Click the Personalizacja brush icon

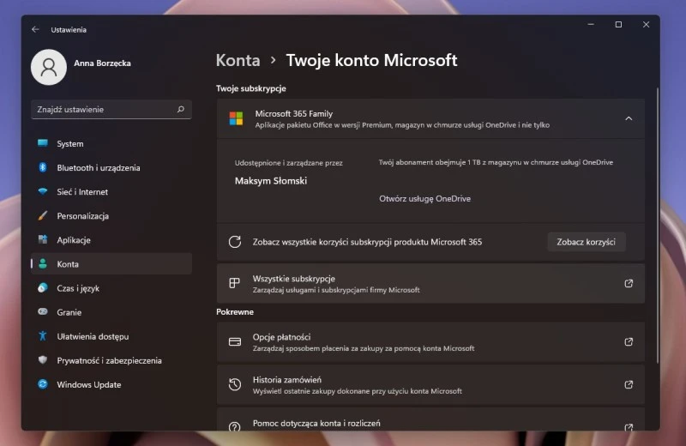(x=42, y=215)
